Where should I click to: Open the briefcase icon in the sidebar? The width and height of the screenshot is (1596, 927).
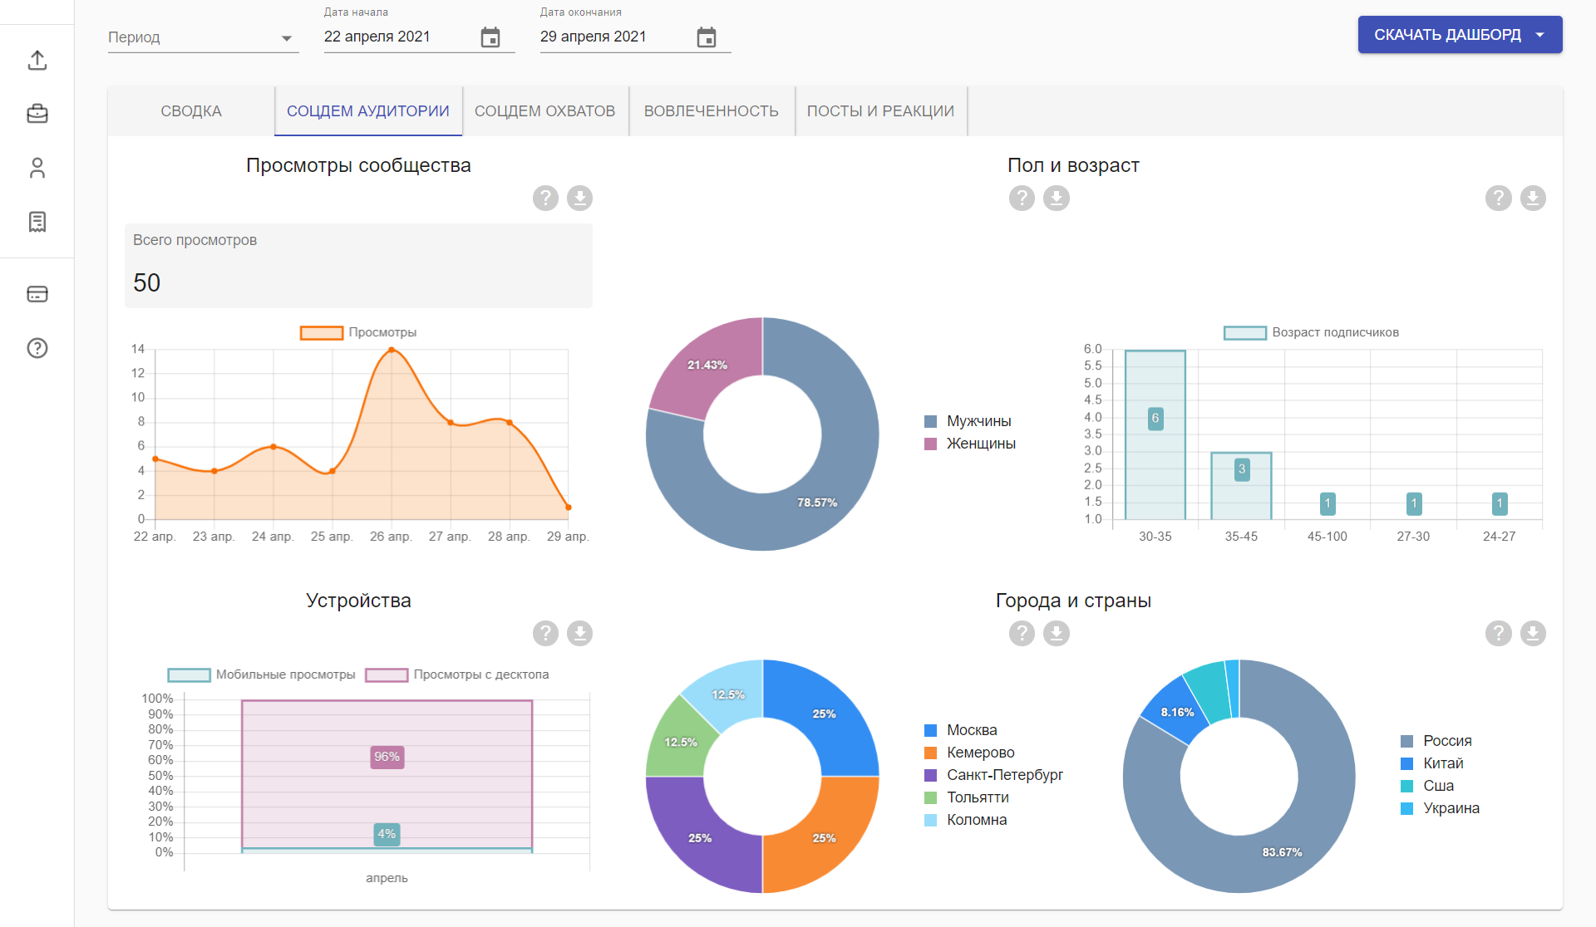tap(37, 114)
